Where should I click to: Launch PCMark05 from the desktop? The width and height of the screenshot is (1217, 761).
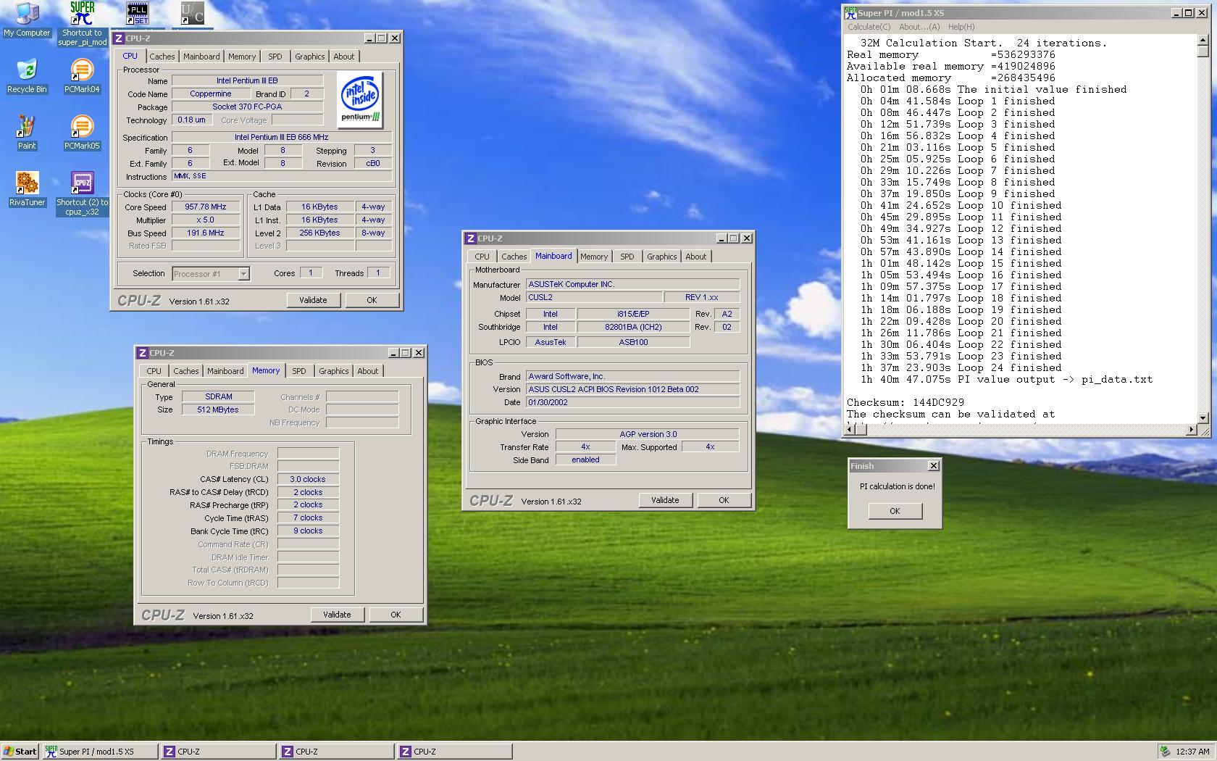tap(82, 133)
